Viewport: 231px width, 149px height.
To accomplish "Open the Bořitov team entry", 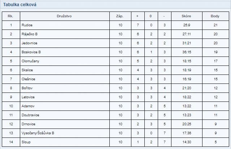I will click(27, 88).
